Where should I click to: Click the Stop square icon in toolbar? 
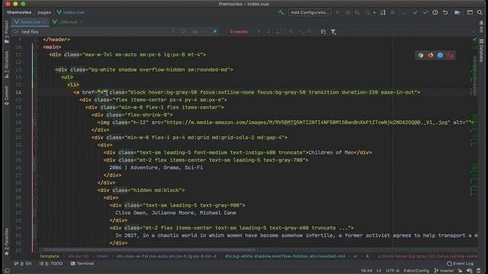[x=393, y=12]
